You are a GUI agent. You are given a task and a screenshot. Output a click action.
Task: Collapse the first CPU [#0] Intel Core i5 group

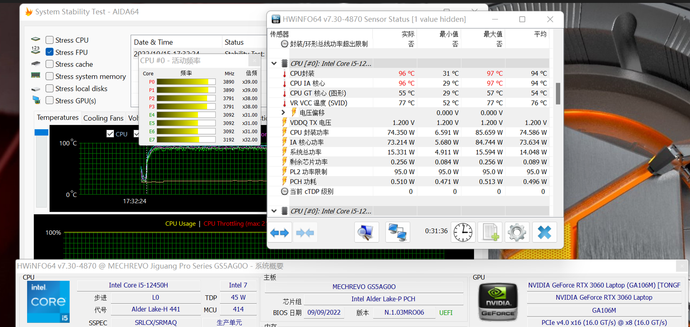(x=274, y=64)
